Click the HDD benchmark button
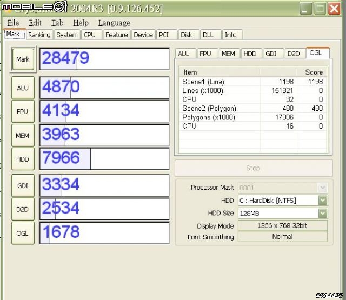The image size is (346, 300). 23,159
